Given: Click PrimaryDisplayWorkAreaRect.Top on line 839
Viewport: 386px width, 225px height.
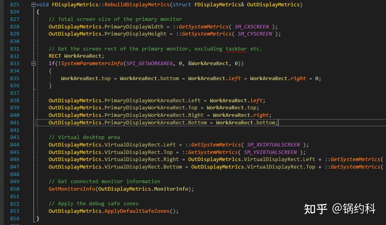Looking at the screenshot, I should [x=151, y=108].
